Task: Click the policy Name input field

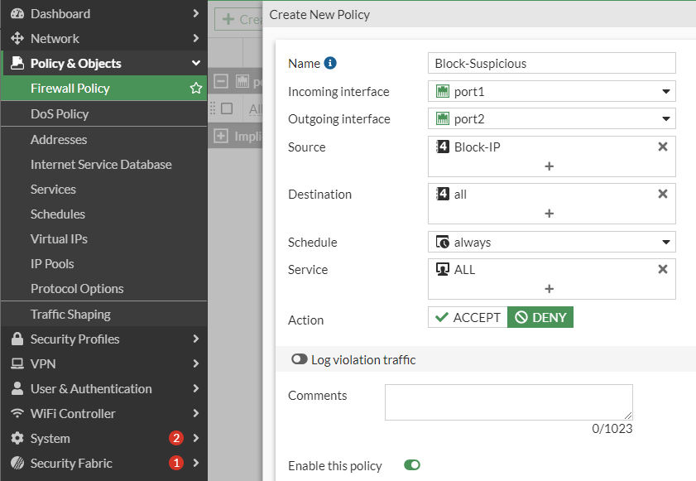Action: [x=552, y=63]
